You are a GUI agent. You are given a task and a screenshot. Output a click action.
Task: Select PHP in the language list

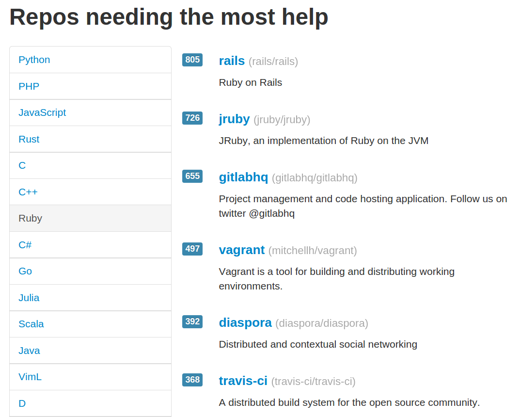pyautogui.click(x=90, y=86)
